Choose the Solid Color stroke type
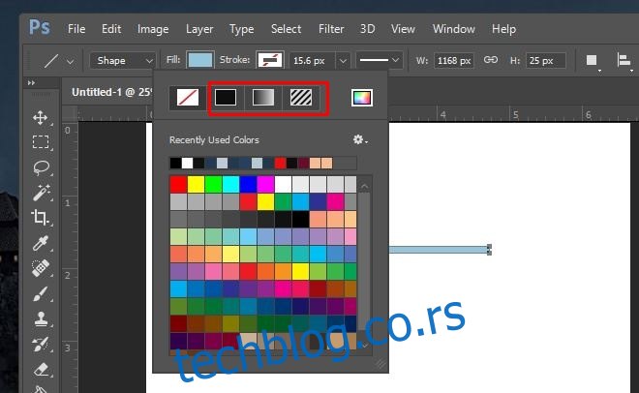 pyautogui.click(x=226, y=98)
